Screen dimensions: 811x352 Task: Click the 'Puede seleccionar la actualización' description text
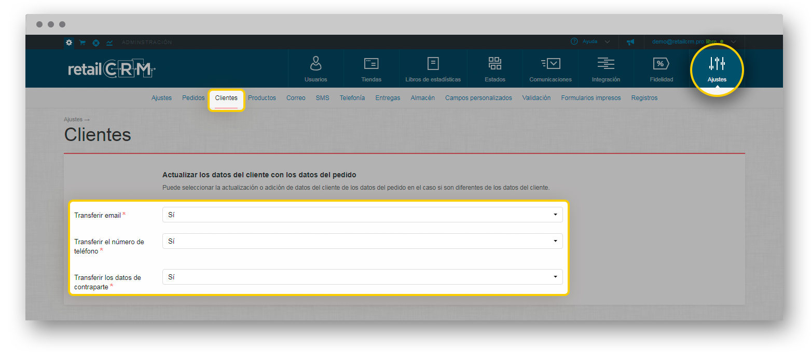(355, 187)
